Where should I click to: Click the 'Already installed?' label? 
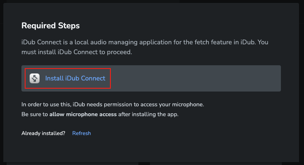tap(43, 133)
